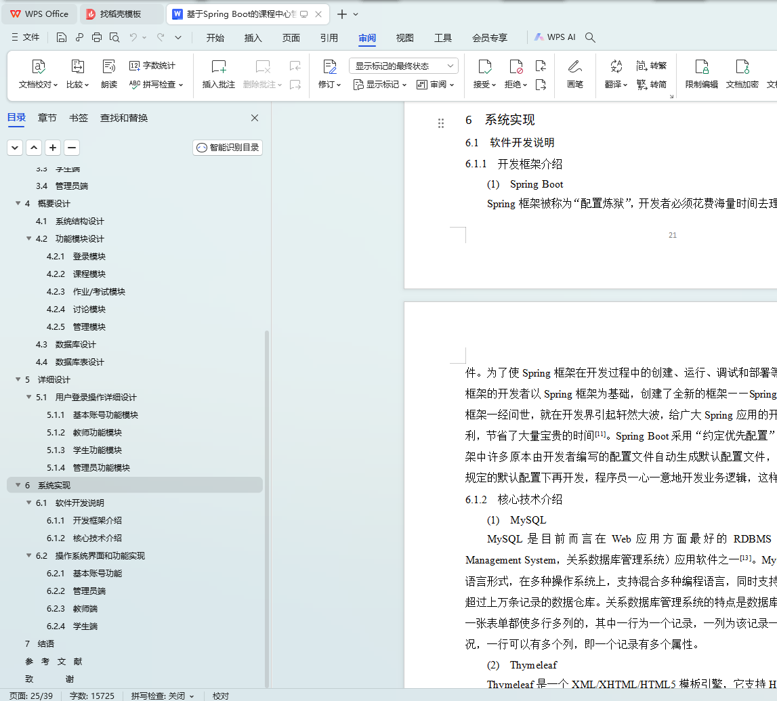Switch to the 插入 ribbon tab
Screen dimensions: 777x701
coord(253,38)
